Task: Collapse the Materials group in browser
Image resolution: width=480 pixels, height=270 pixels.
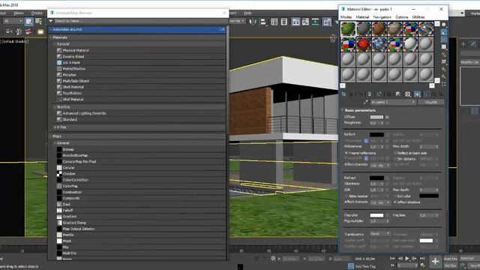Action: pos(51,37)
